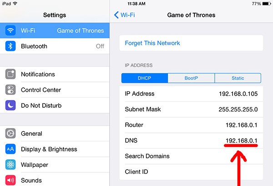Edit the DNS address field
The image size is (273, 186).
[191, 141]
